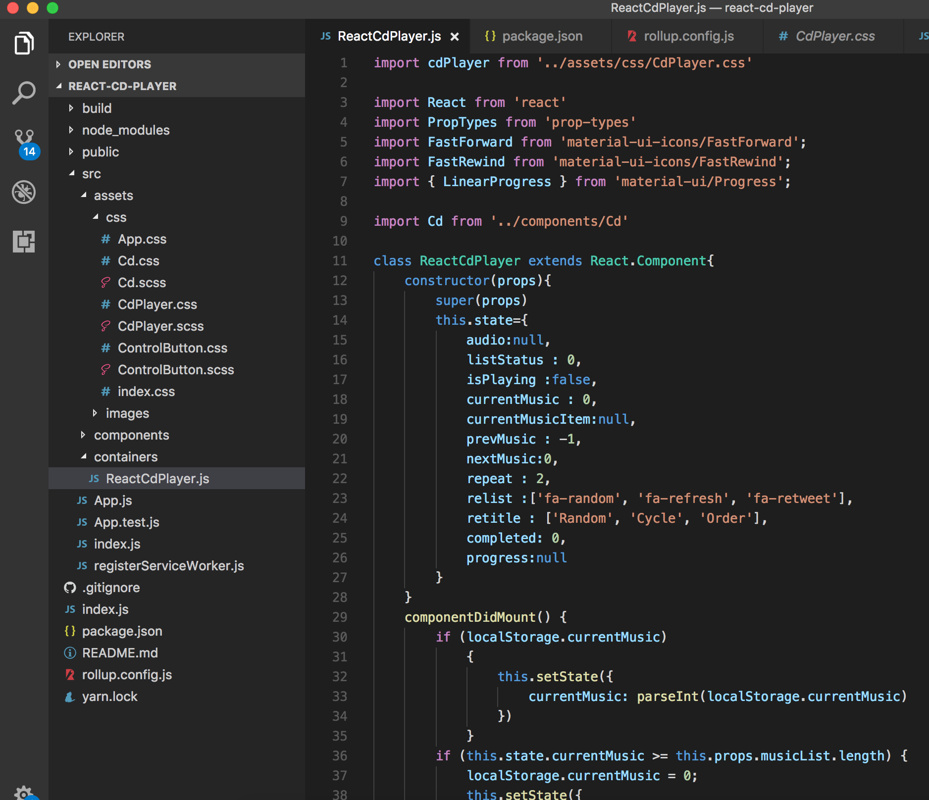The height and width of the screenshot is (800, 929).
Task: Expand the OPEN EDITORS section
Action: click(109, 64)
